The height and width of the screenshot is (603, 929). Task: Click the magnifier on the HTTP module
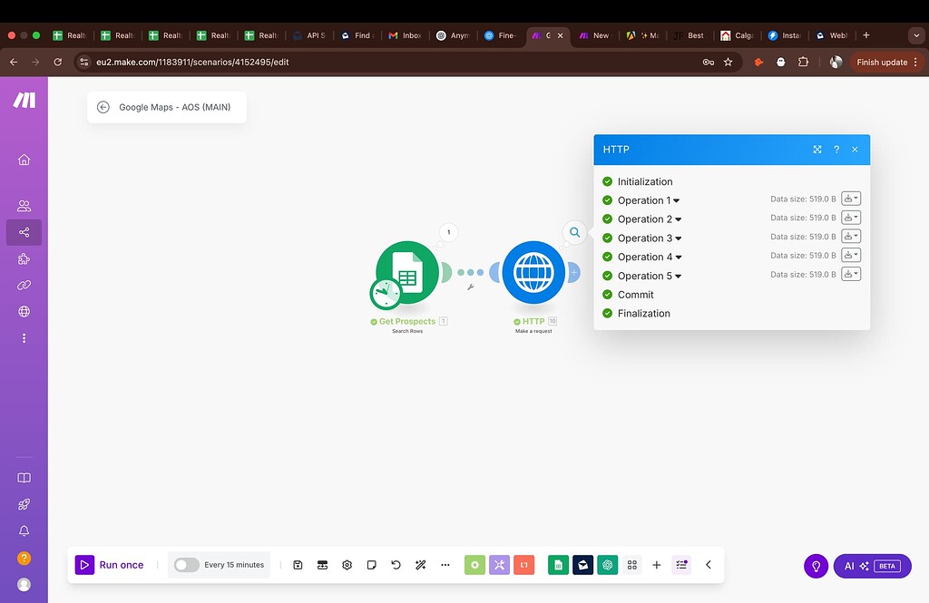[574, 232]
